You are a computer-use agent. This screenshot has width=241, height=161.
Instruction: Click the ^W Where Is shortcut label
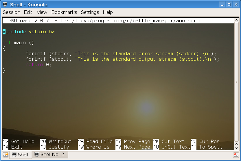[x=94, y=147]
